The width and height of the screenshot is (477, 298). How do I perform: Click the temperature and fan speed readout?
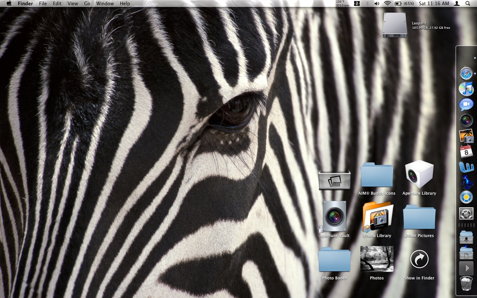point(343,4)
